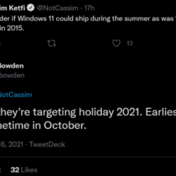The width and height of the screenshot is (176, 176).
Task: Visit Ketfi's profile from the display name
Action: (x=13, y=8)
